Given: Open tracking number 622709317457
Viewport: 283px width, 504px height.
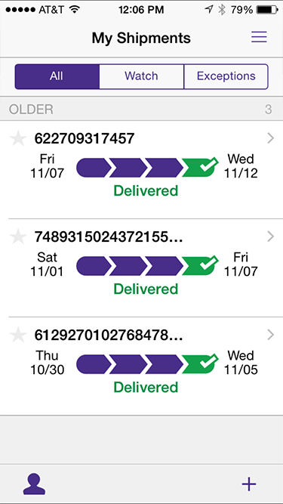Looking at the screenshot, I should click(x=85, y=138).
